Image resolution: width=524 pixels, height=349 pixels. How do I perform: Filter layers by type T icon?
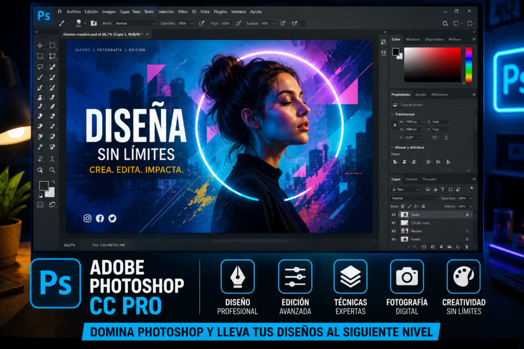pyautogui.click(x=443, y=190)
